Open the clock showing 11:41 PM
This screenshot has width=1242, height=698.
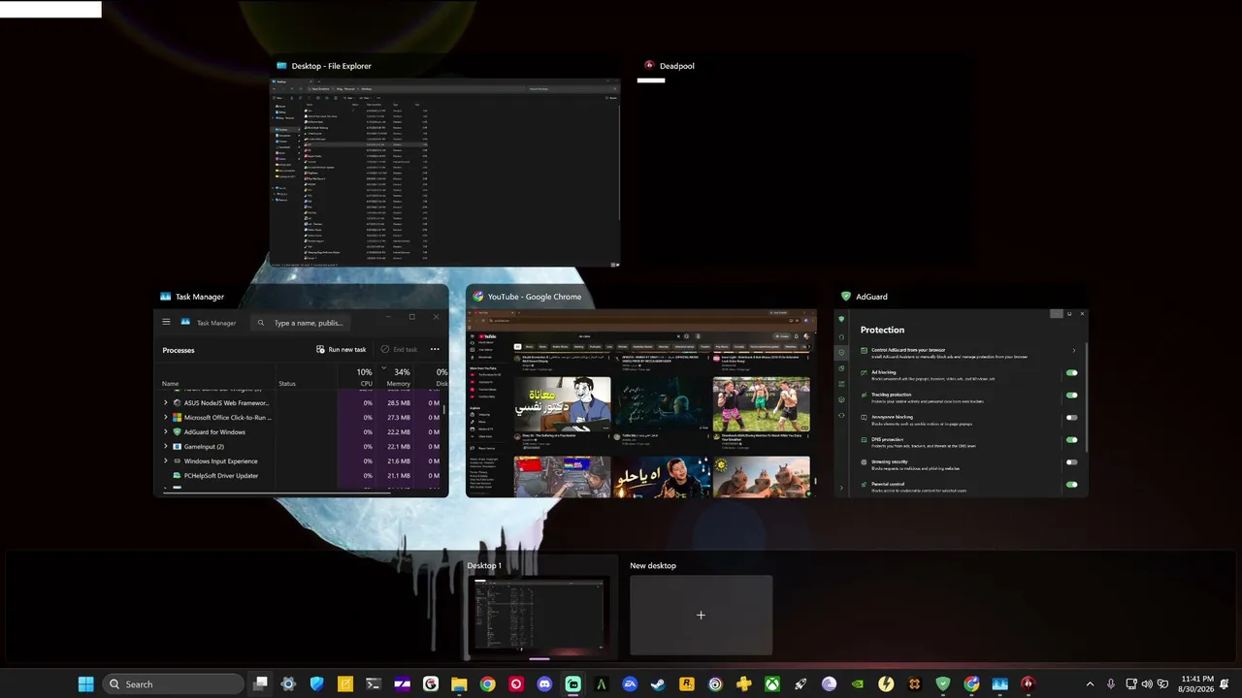pos(1198,684)
